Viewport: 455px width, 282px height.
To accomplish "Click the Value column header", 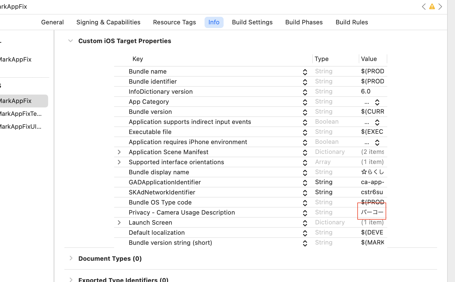I will click(x=369, y=59).
